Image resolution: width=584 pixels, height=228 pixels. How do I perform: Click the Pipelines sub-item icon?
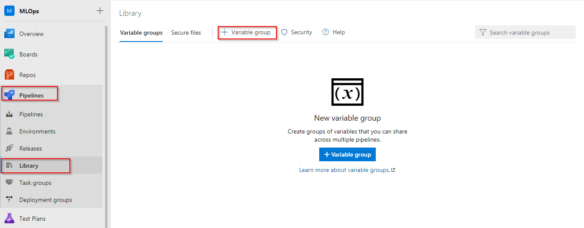9,114
